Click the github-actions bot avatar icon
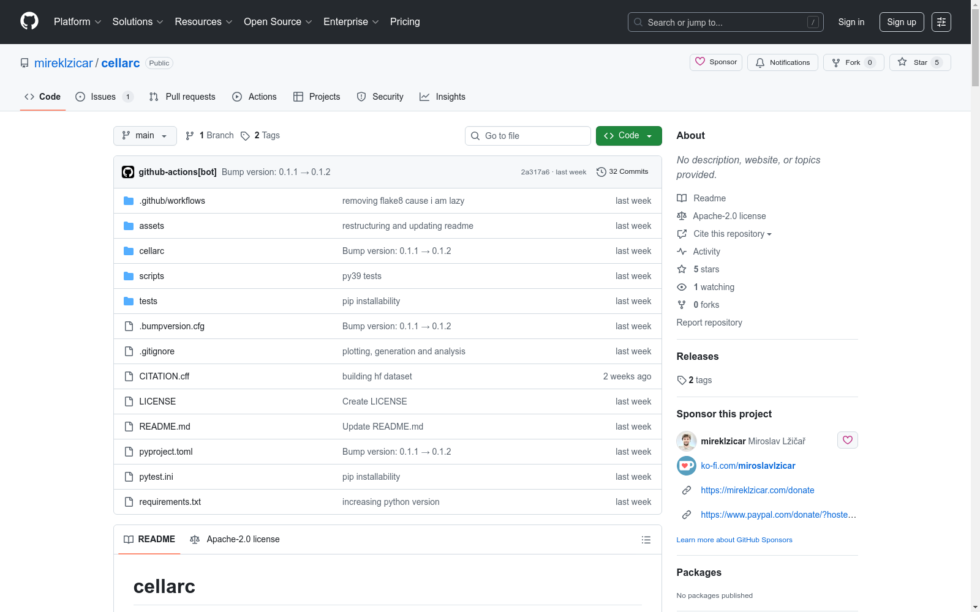Screen dimensions: 980x612 pyautogui.click(x=128, y=172)
